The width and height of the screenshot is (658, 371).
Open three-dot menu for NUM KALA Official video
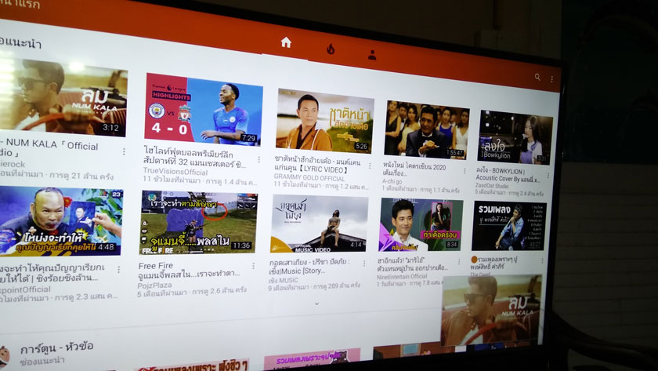[124, 151]
